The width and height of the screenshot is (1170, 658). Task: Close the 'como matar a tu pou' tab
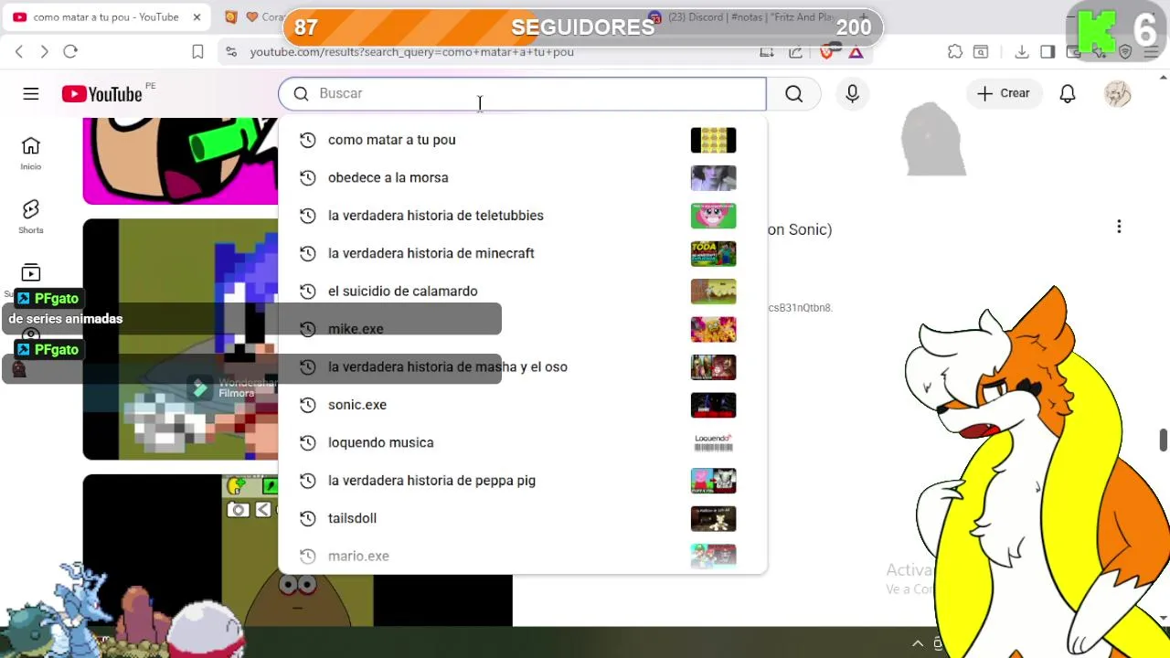coord(197,17)
